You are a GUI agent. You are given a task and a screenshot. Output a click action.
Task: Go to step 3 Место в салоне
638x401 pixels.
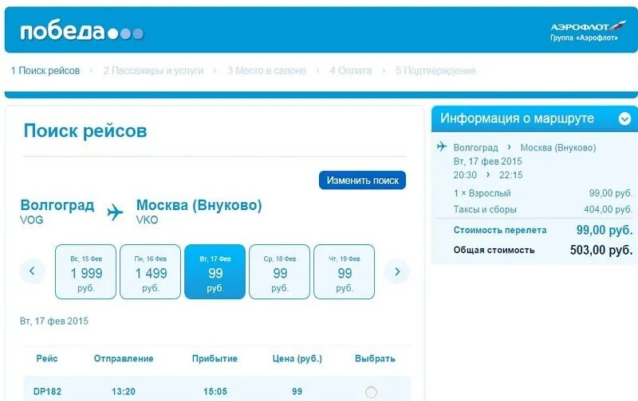266,71
